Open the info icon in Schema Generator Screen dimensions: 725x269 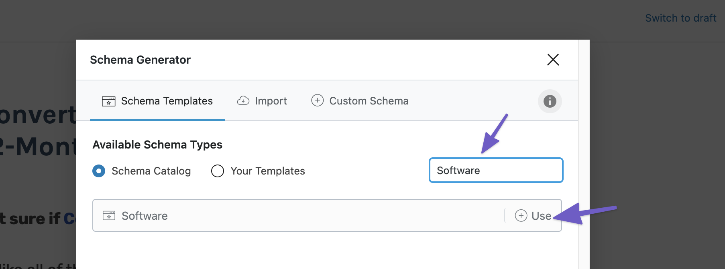click(x=550, y=101)
